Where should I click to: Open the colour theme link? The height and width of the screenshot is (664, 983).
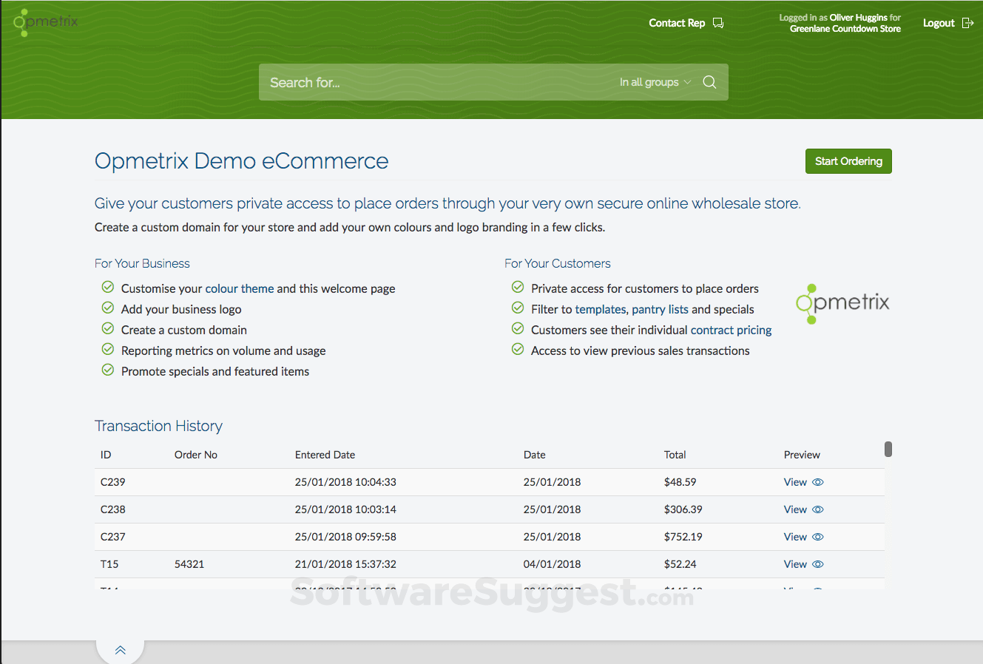click(x=239, y=288)
